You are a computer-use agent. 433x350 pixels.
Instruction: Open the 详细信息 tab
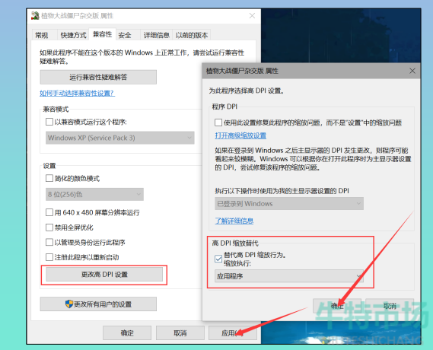[156, 35]
